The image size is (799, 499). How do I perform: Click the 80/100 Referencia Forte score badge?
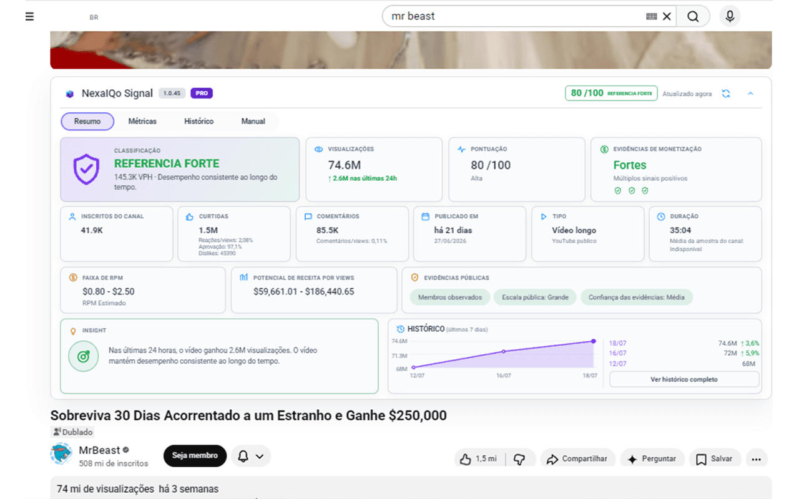click(611, 93)
